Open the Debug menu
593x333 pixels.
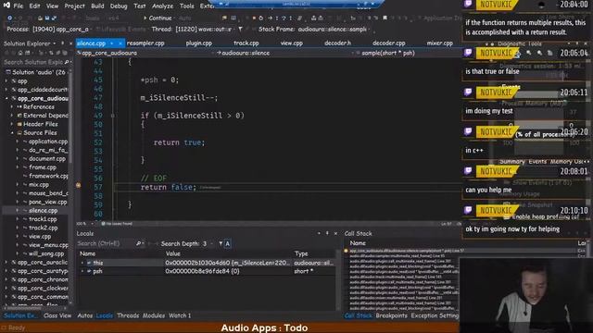pyautogui.click(x=119, y=6)
